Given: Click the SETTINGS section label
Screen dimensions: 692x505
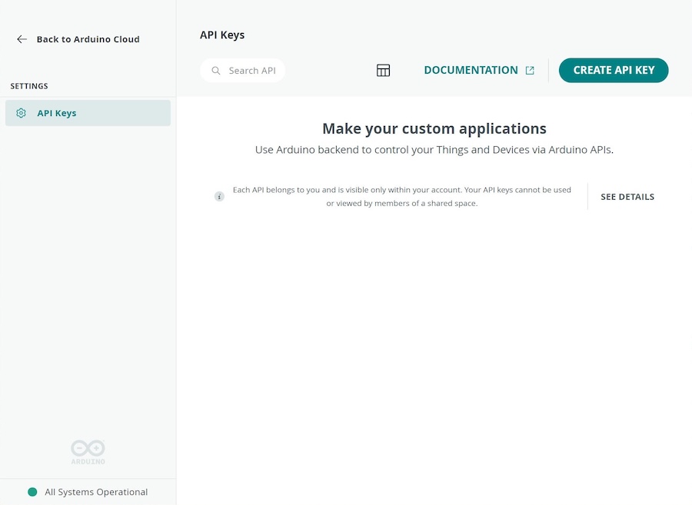Looking at the screenshot, I should pos(29,86).
